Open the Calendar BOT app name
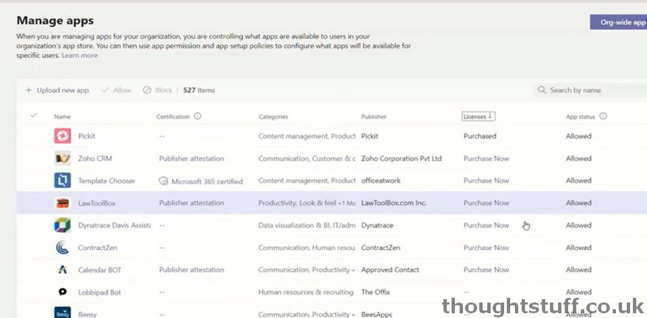647x318 pixels. coord(100,269)
